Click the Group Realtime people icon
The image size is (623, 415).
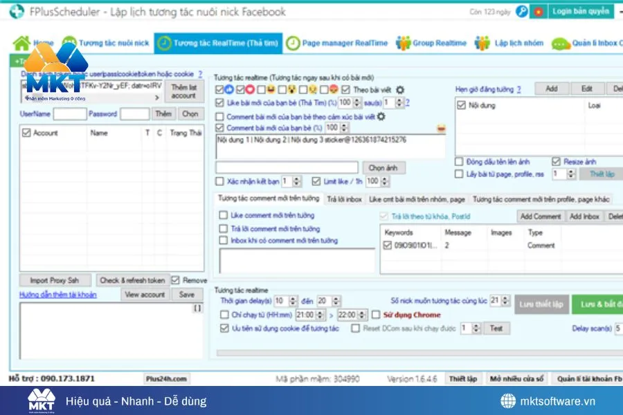tap(403, 43)
